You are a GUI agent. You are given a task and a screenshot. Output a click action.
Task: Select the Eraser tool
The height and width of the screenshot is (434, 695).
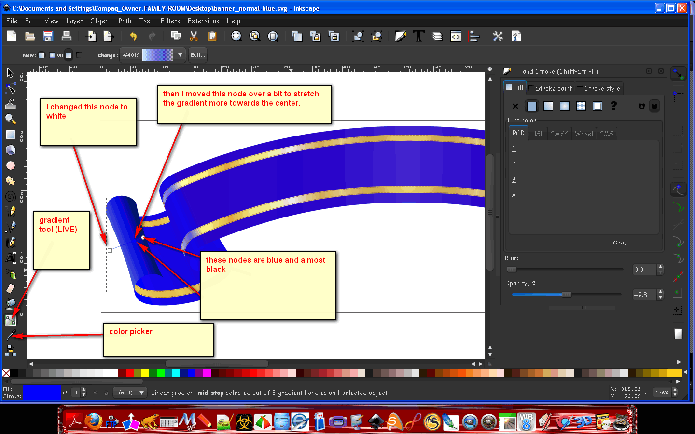click(x=10, y=289)
